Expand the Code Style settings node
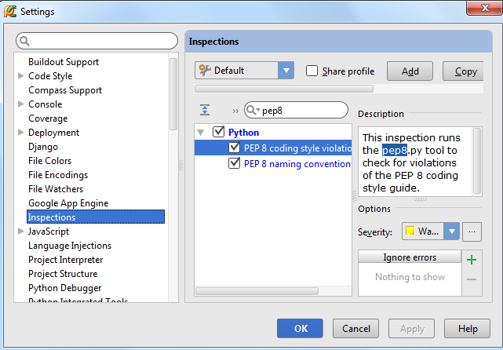Viewport: 503px width, 350px height. coord(21,76)
